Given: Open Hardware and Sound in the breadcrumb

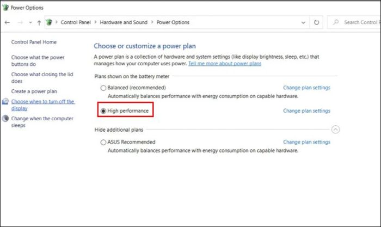Looking at the screenshot, I should (124, 22).
